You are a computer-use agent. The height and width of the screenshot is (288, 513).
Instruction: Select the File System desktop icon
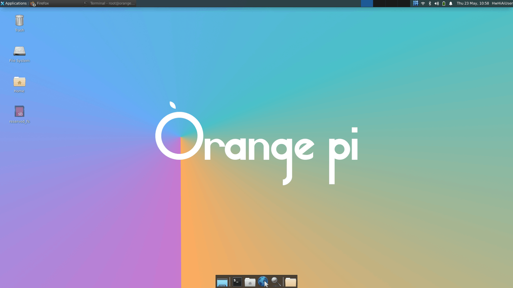[20, 54]
